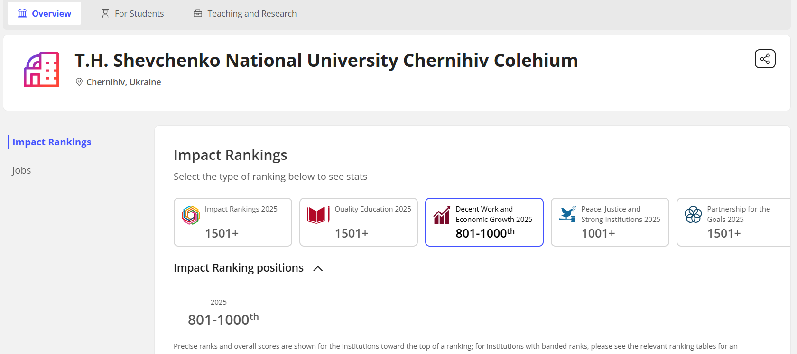Click the Partnership for the Goals flower icon
Screen dimensions: 797x354
point(693,214)
